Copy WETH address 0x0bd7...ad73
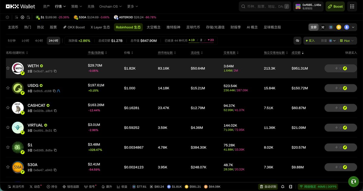 click(55, 71)
